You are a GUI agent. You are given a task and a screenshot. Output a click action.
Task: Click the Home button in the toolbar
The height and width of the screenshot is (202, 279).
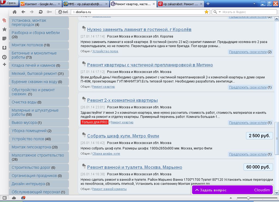tap(14, 12)
